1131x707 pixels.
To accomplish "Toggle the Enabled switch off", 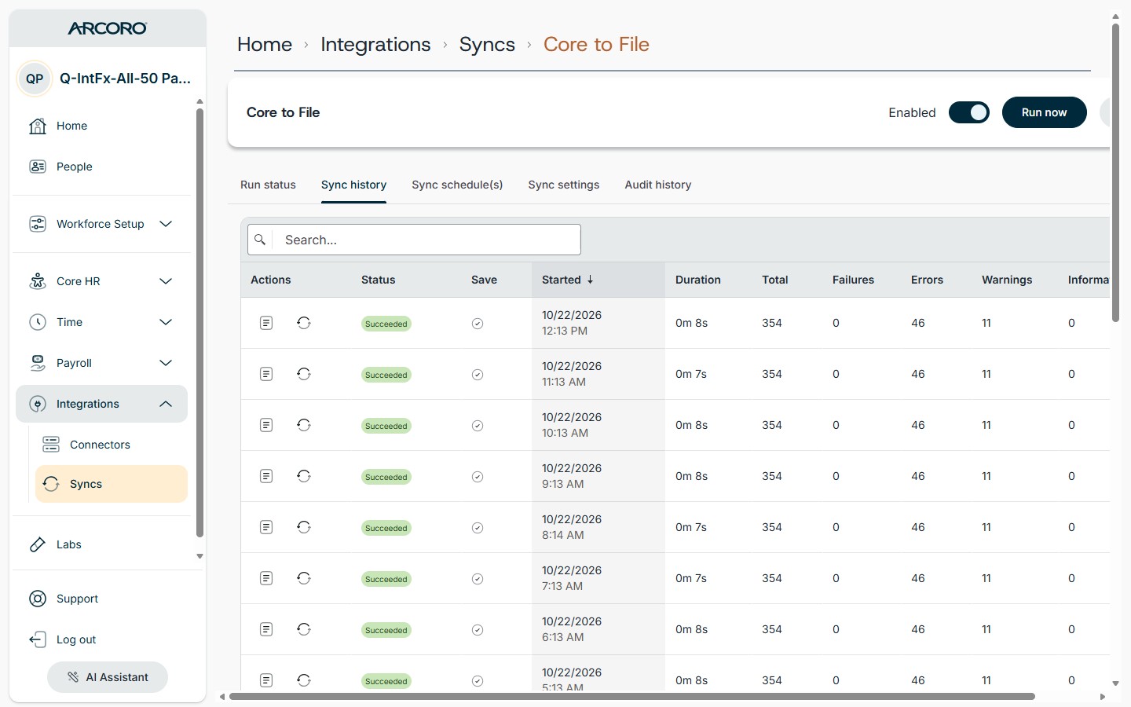I will [x=969, y=112].
